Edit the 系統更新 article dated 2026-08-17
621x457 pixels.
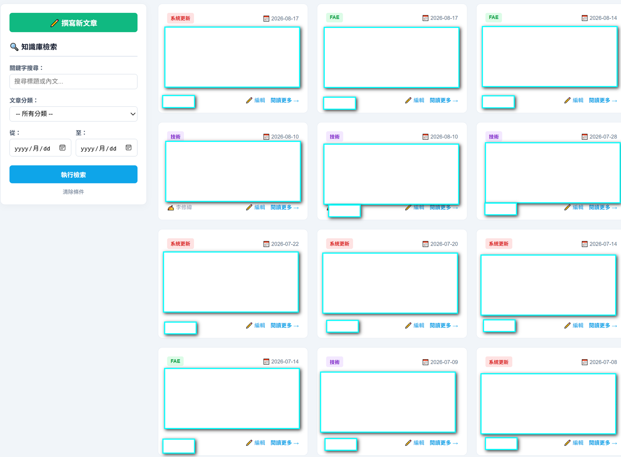(x=256, y=100)
